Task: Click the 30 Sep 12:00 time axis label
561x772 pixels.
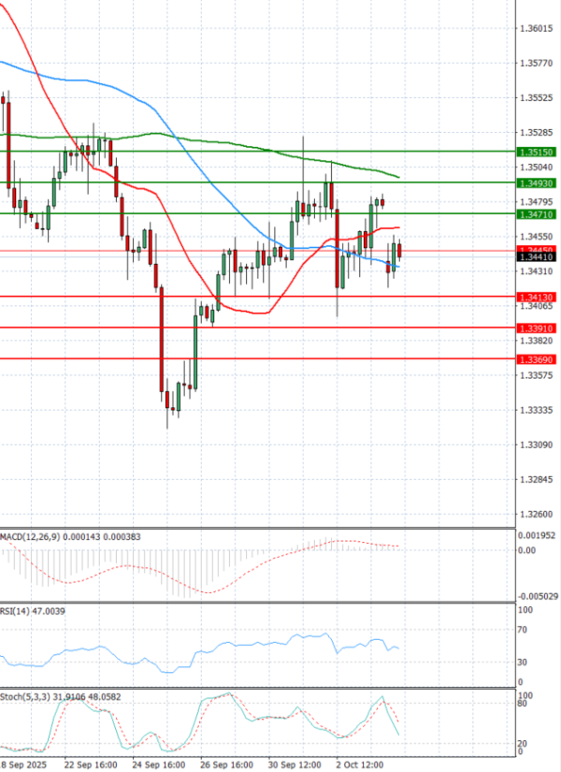Action: point(295,765)
